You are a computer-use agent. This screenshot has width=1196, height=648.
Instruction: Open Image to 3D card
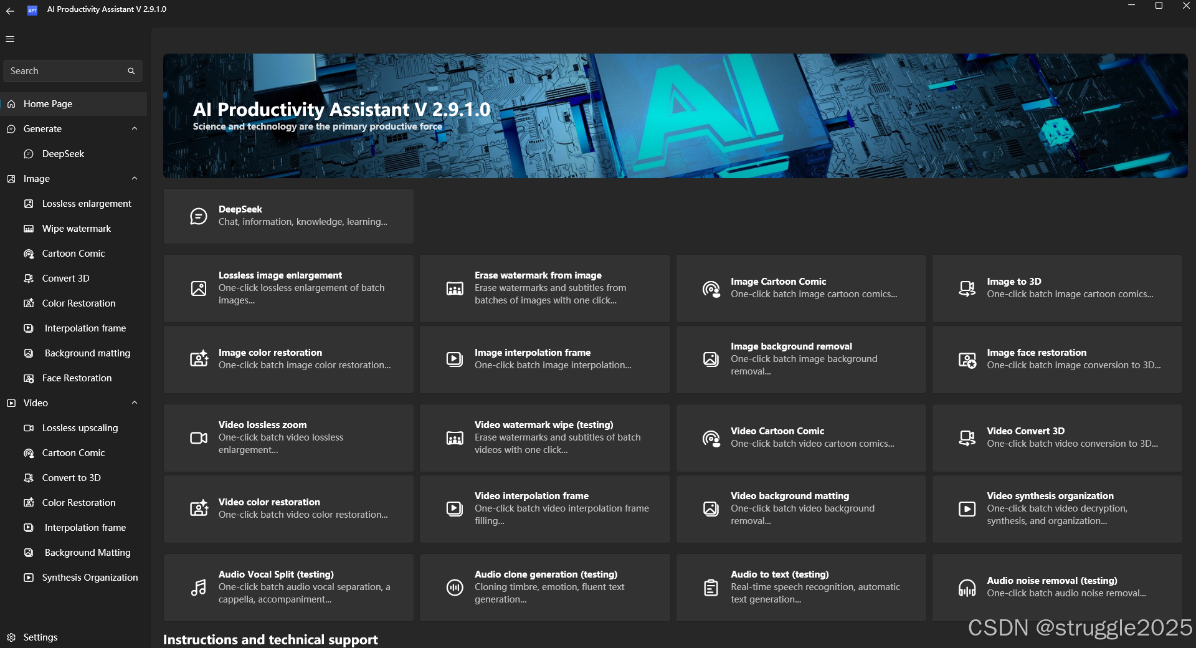1057,288
